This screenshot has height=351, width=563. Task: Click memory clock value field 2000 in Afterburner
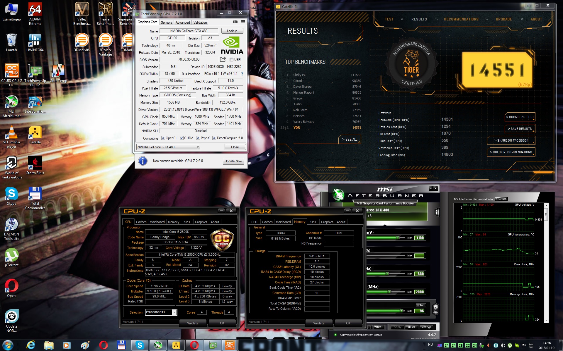tap(419, 292)
